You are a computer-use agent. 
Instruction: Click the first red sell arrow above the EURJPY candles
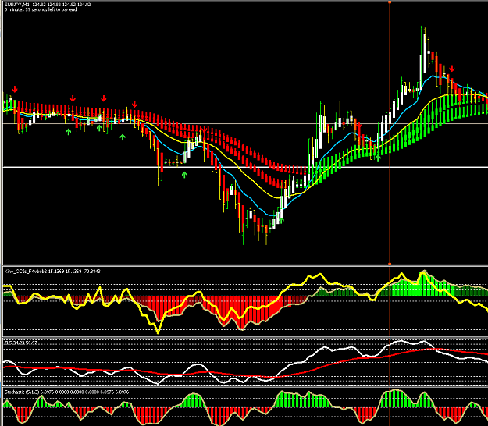pyautogui.click(x=15, y=90)
